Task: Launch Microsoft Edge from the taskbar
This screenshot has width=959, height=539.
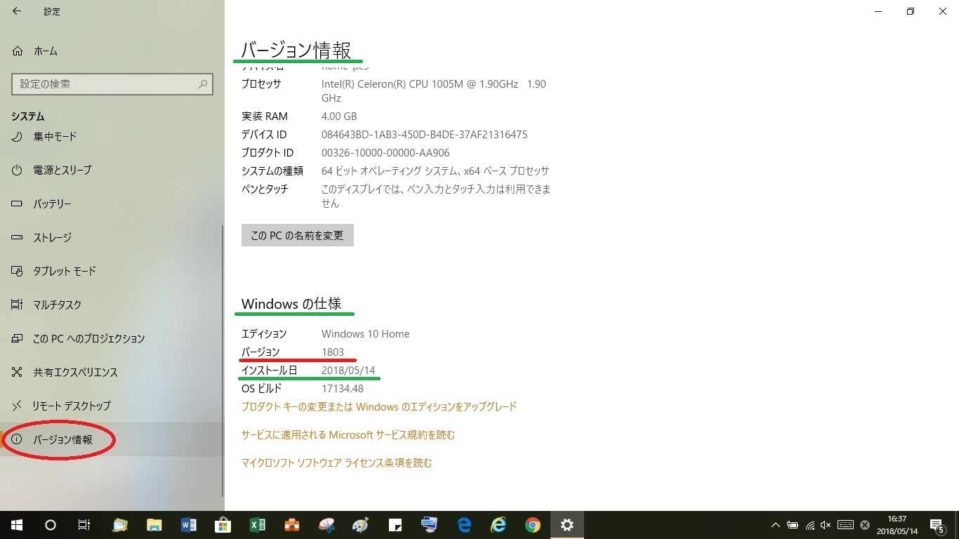Action: [x=464, y=525]
